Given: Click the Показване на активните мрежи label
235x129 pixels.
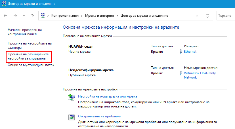Looking at the screenshot, I should pyautogui.click(x=87, y=36).
